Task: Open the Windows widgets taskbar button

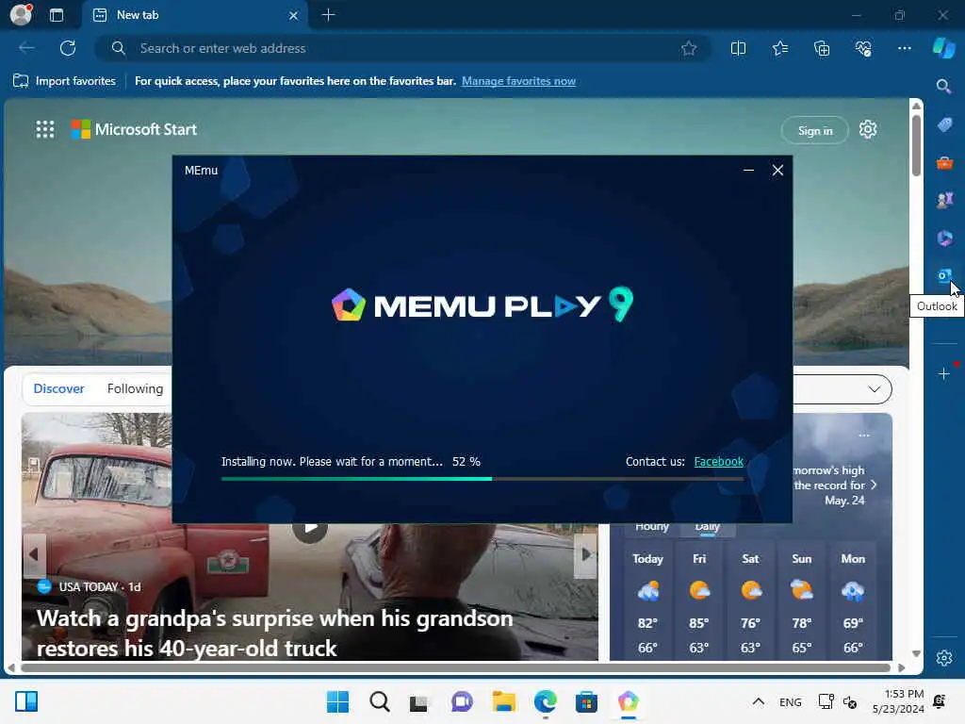Action: [x=26, y=701]
